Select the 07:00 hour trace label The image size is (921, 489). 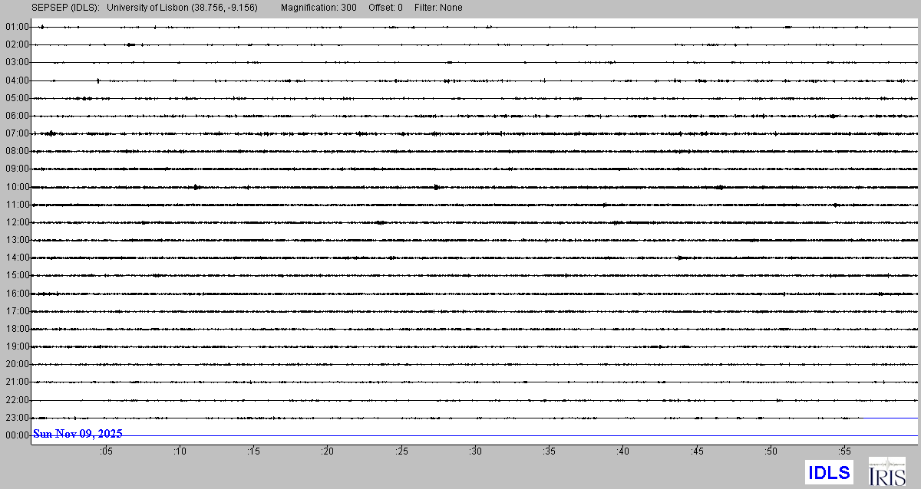point(16,133)
